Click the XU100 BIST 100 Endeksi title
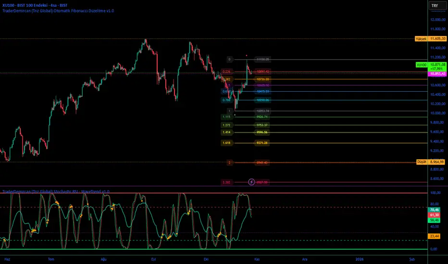 (35, 5)
